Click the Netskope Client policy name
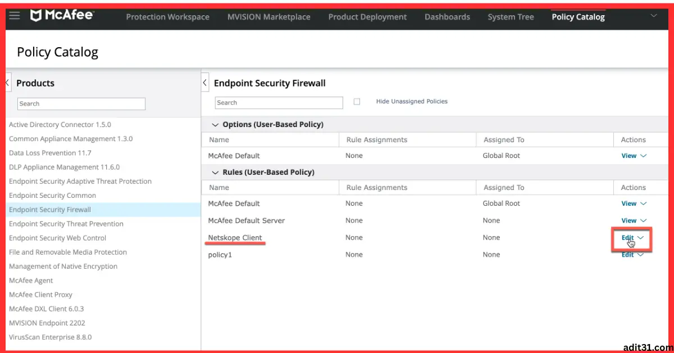Screen dimensions: 674x353 pos(235,238)
